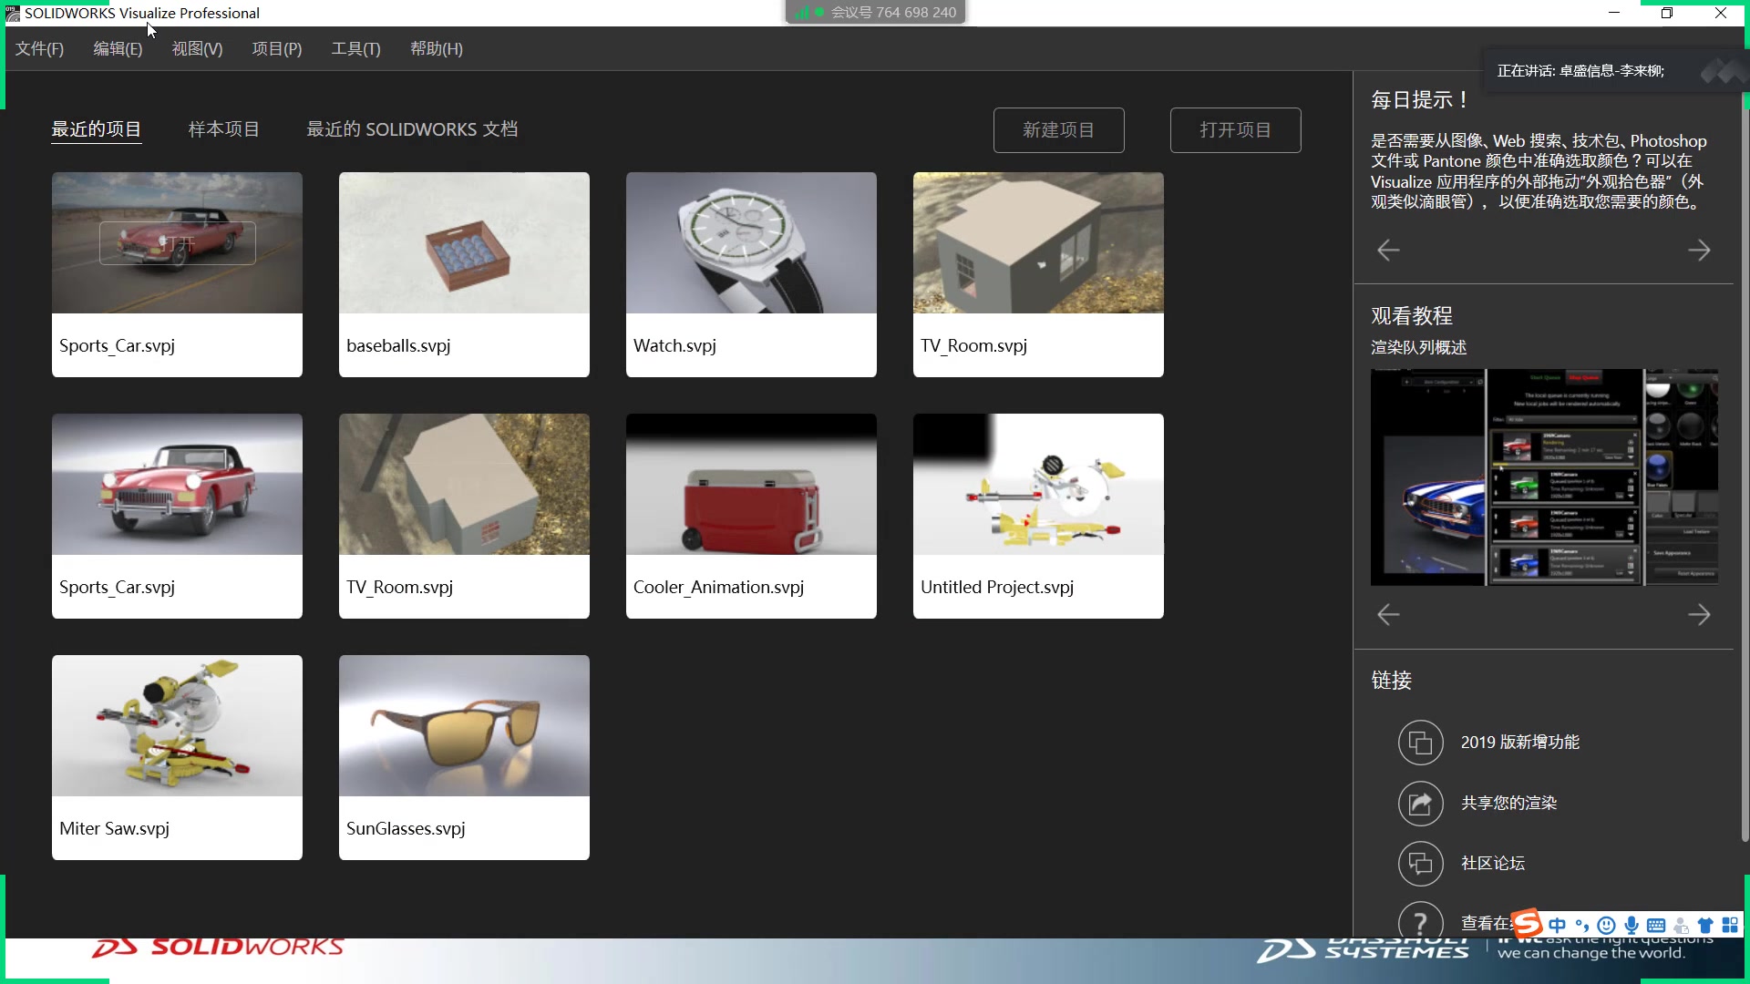Image resolution: width=1750 pixels, height=984 pixels.
Task: Click the Sogou input method logo
Action: point(1529,924)
